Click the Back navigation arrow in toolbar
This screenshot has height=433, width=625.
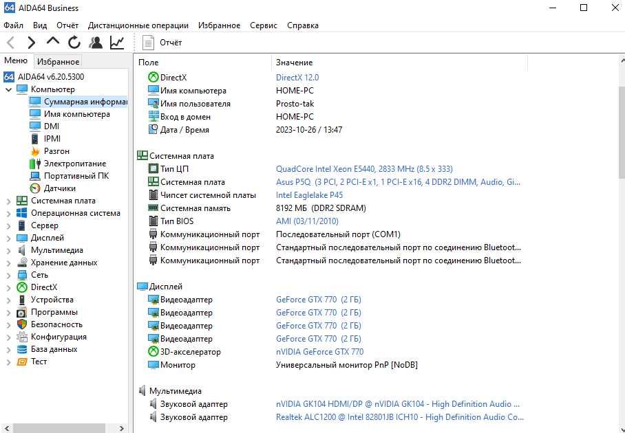click(11, 42)
